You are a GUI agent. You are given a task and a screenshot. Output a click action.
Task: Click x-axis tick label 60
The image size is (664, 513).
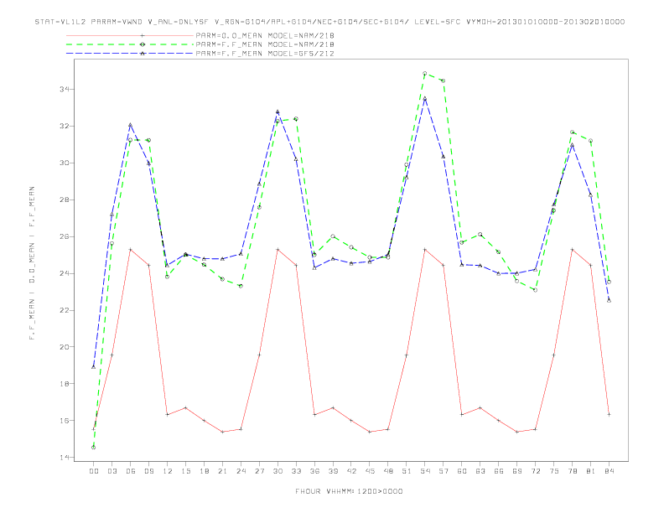coord(462,471)
